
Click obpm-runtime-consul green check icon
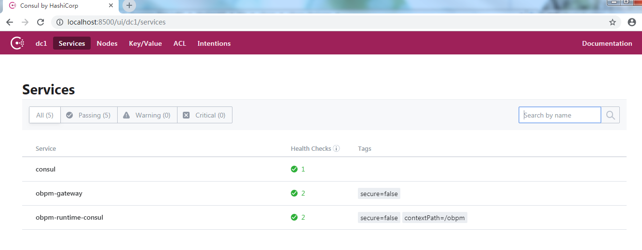pyautogui.click(x=294, y=217)
